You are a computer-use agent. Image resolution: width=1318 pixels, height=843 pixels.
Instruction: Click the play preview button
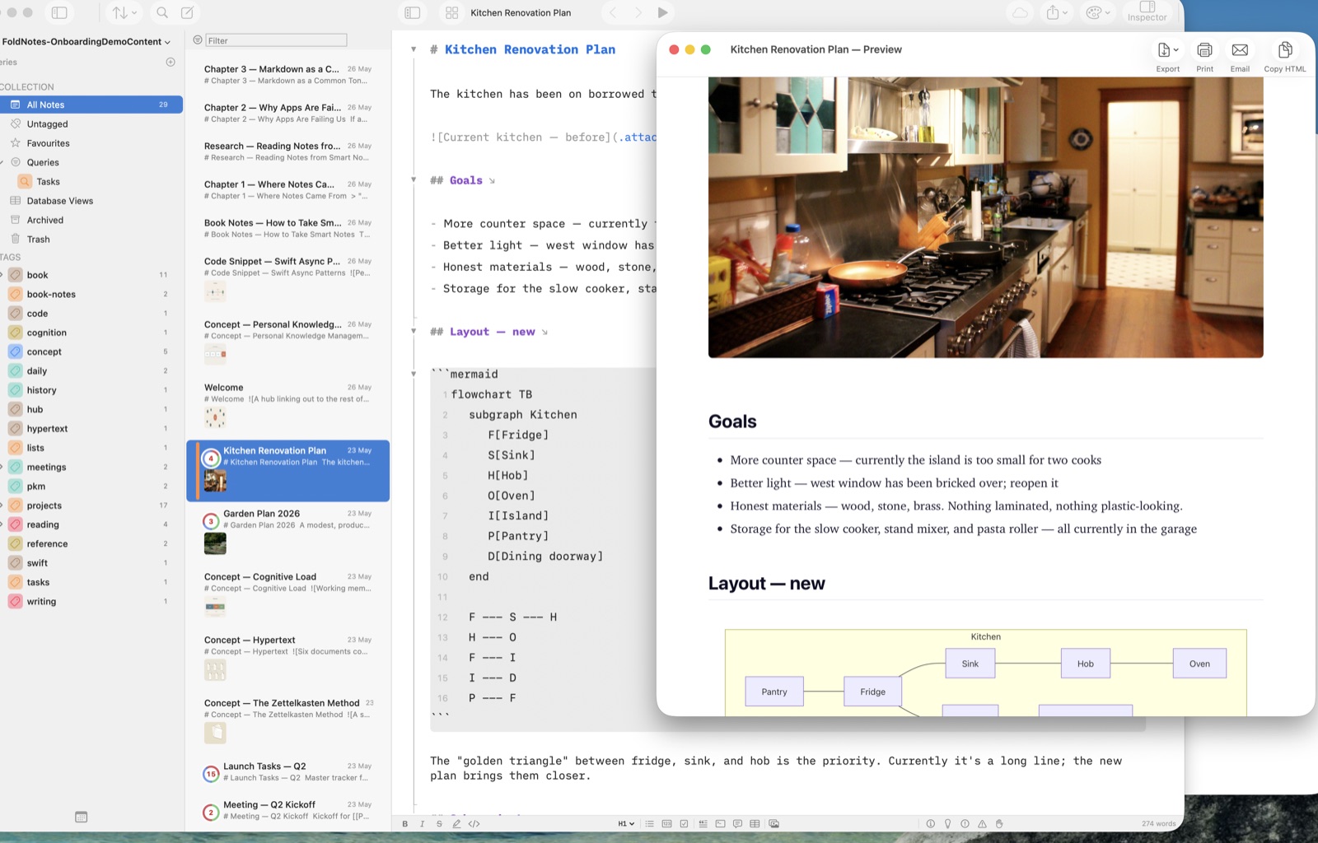click(663, 12)
